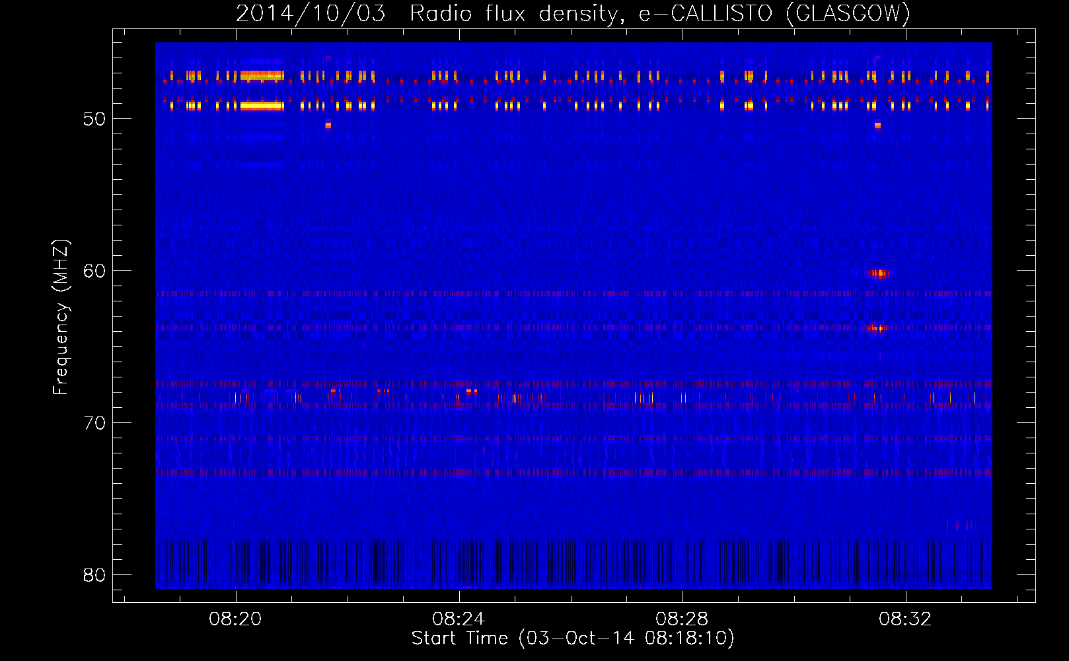Screen dimensions: 1069x661
Task: Click the long yellow band near 49 MHz at 08:20
Action: click(x=262, y=106)
